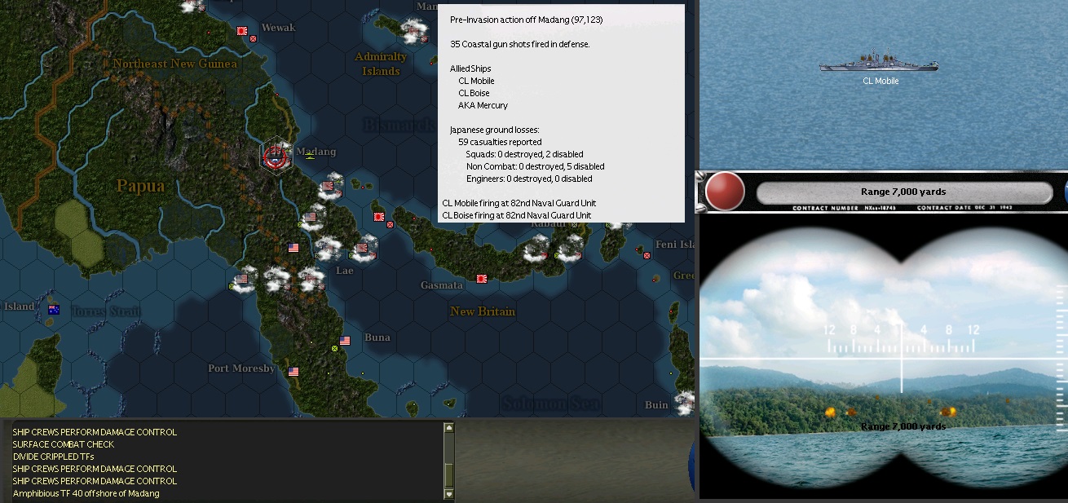The width and height of the screenshot is (1068, 503).
Task: Click red crossed marker near Feni Islands
Action: click(x=647, y=255)
